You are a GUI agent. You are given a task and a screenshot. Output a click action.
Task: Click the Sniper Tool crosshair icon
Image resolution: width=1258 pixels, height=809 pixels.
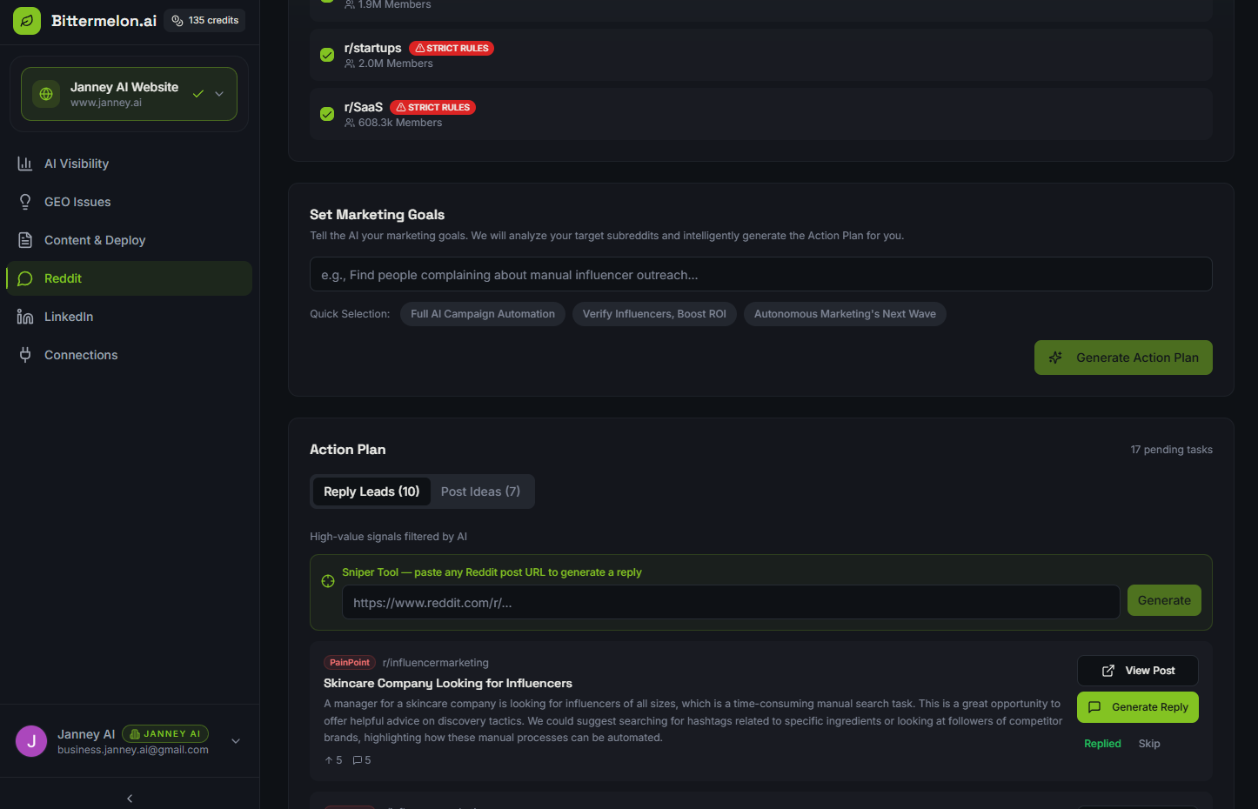pyautogui.click(x=328, y=581)
